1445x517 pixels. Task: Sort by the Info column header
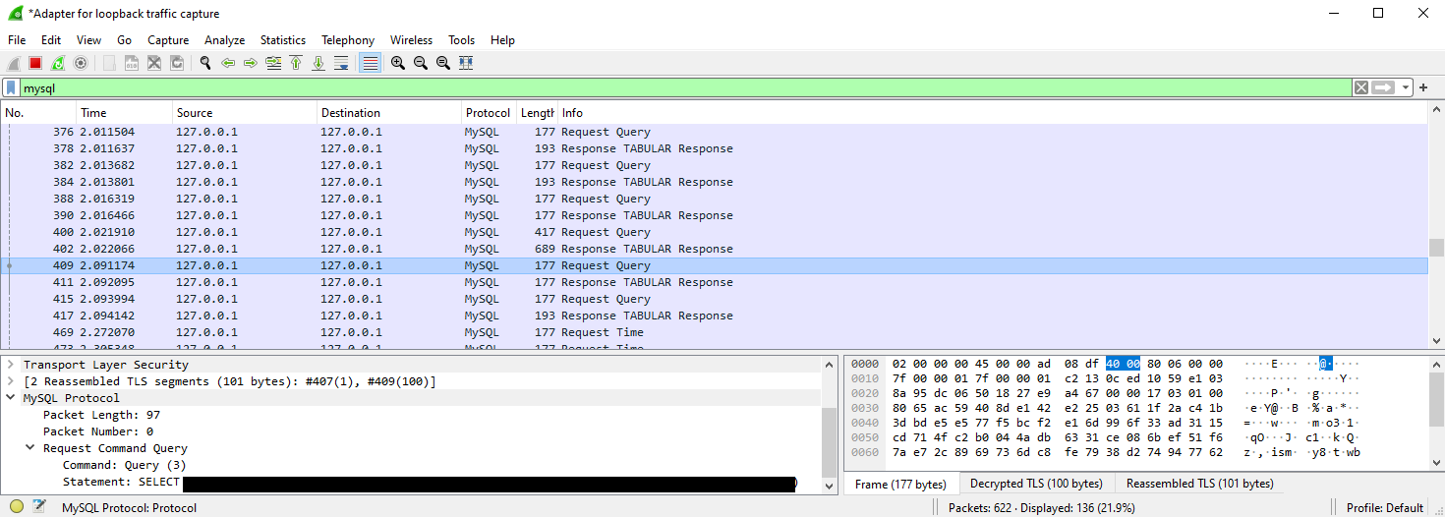click(x=993, y=113)
